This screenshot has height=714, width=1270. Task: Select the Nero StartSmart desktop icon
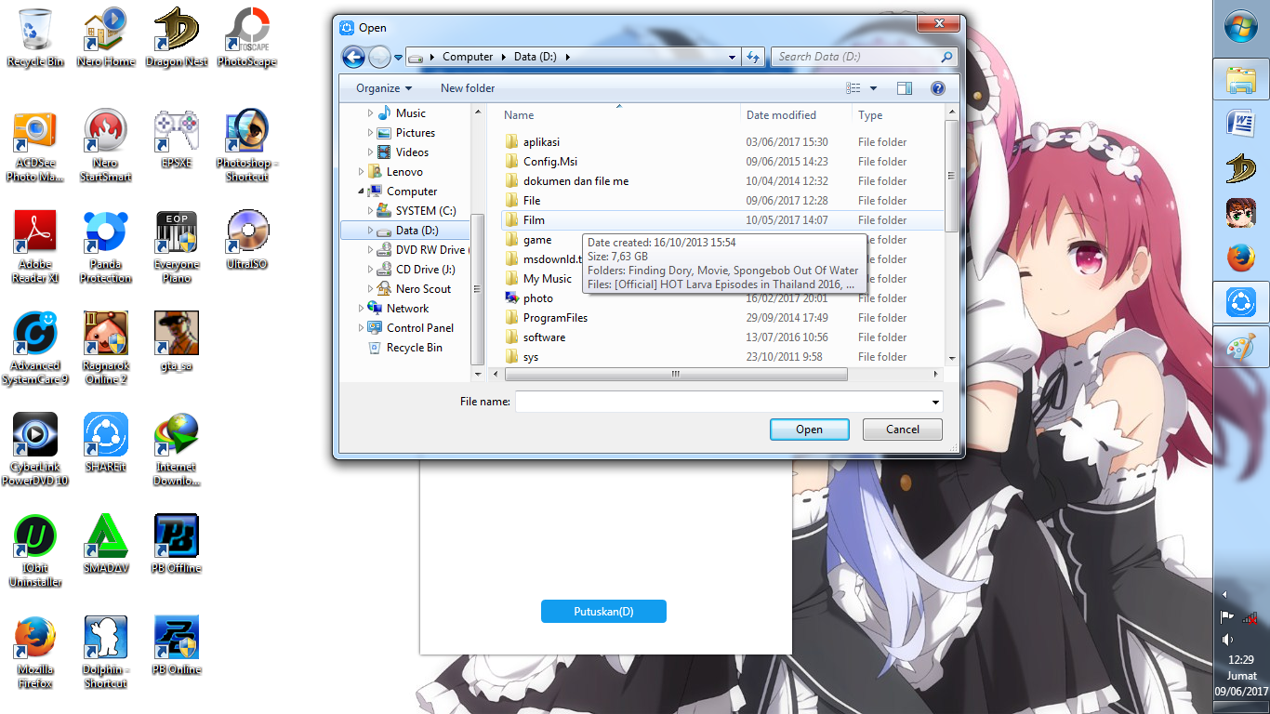click(x=106, y=146)
